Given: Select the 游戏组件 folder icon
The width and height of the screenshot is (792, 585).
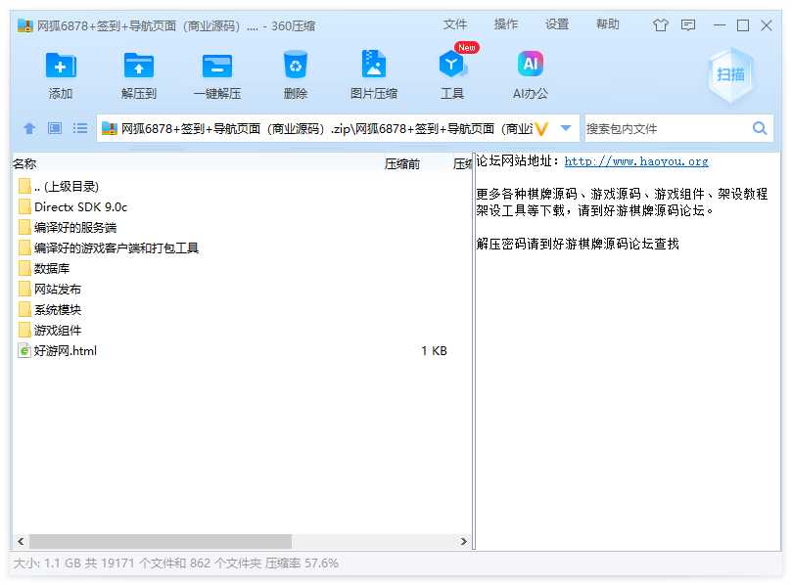Looking at the screenshot, I should pyautogui.click(x=24, y=331).
